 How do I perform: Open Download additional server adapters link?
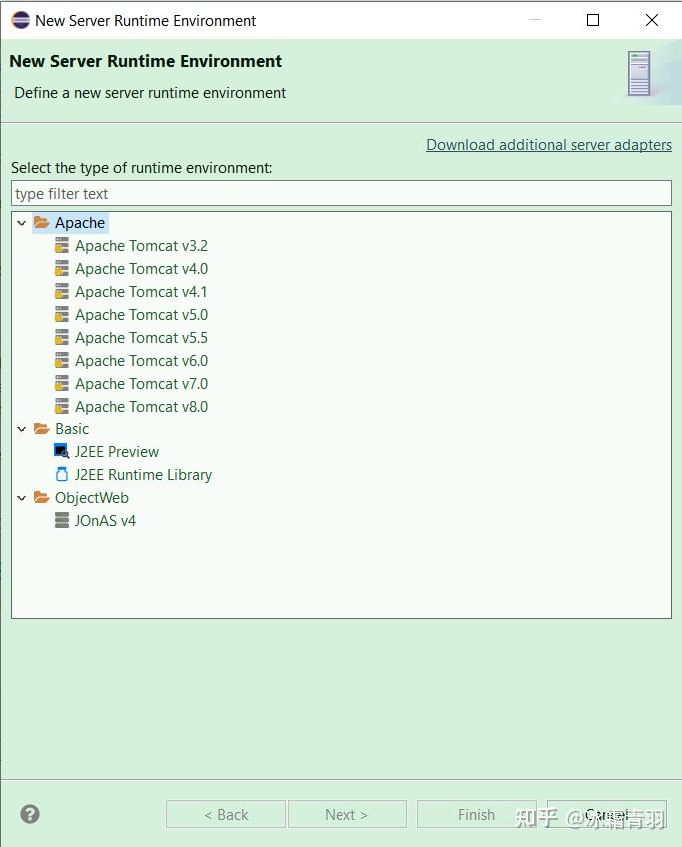pos(549,144)
